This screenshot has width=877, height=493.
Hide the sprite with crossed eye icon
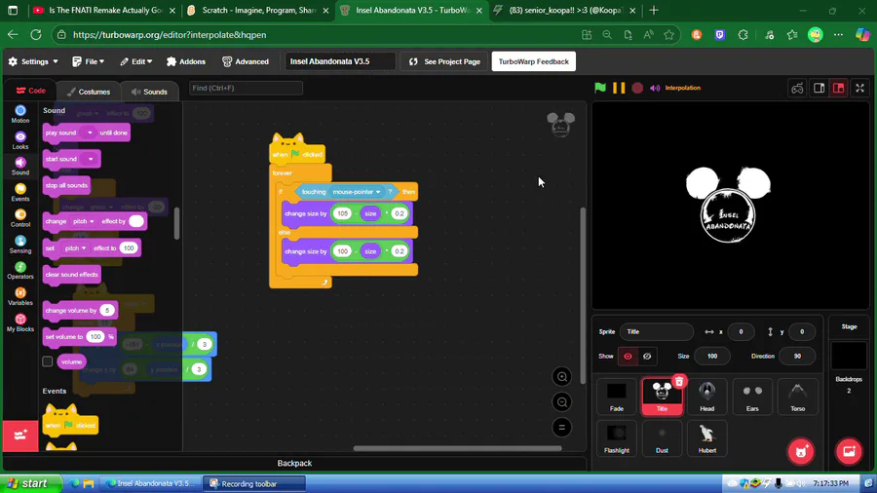(647, 356)
